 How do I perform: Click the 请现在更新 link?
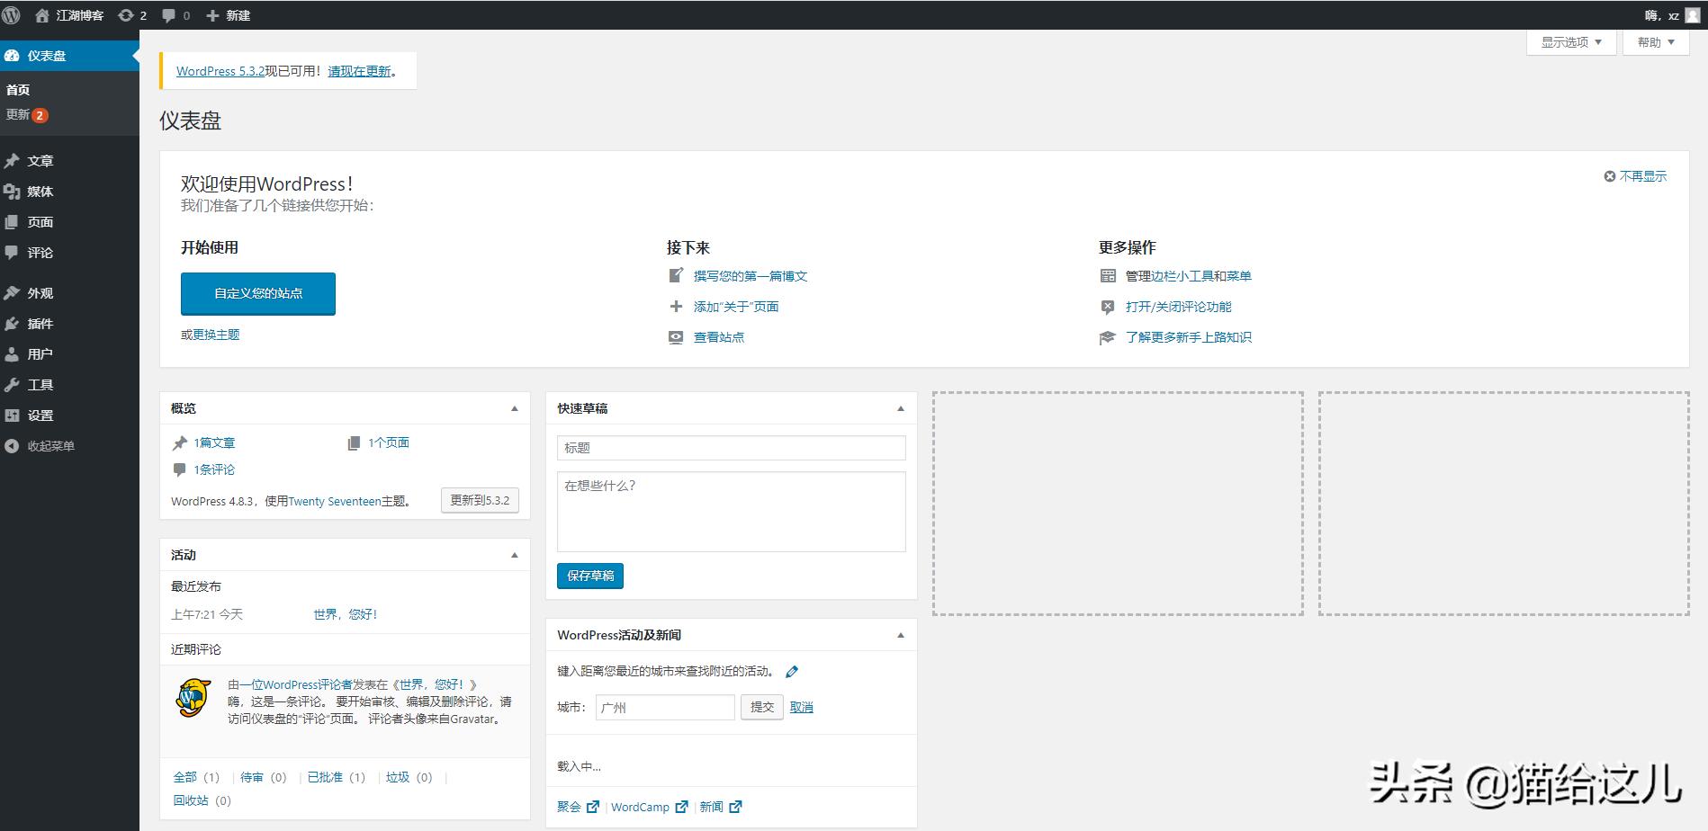(359, 70)
